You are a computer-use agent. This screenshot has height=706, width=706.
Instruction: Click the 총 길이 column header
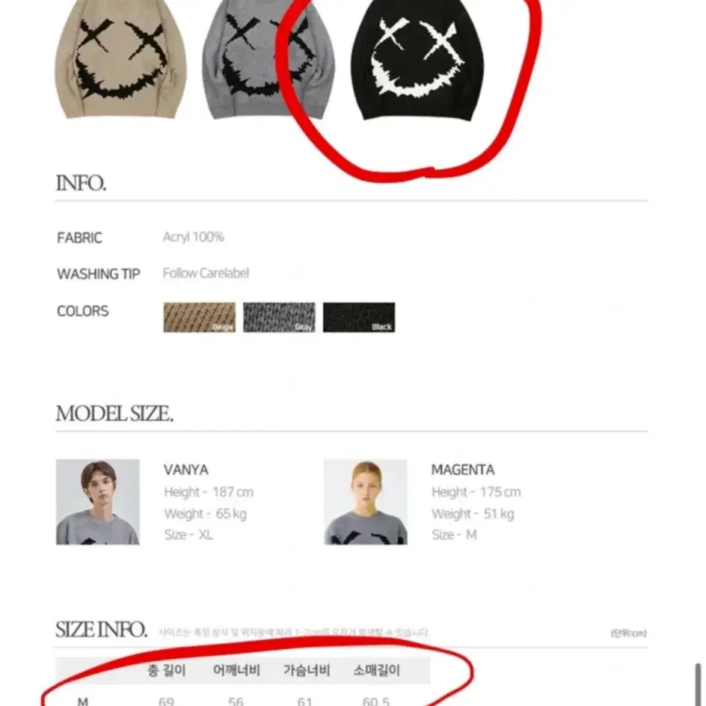click(166, 670)
